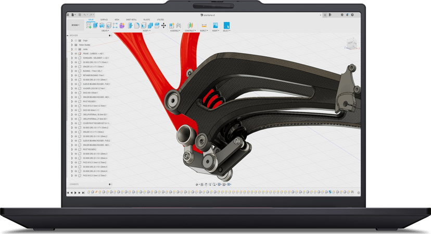This screenshot has height=234, width=431.
Task: Select the Move/Copy arrows tool
Action: pyautogui.click(x=163, y=26)
